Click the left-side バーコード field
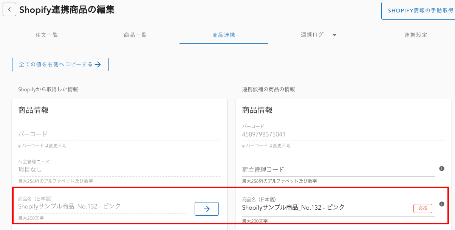The image size is (455, 230). 119,134
